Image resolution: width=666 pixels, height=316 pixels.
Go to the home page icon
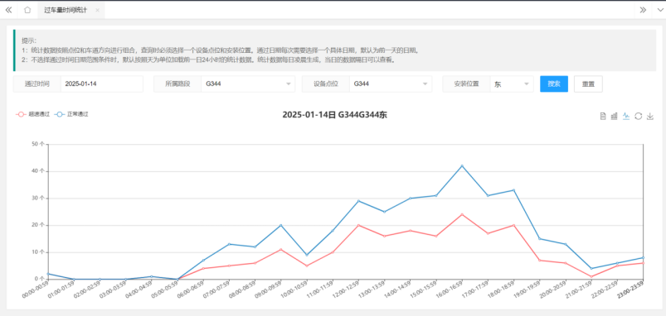point(27,10)
